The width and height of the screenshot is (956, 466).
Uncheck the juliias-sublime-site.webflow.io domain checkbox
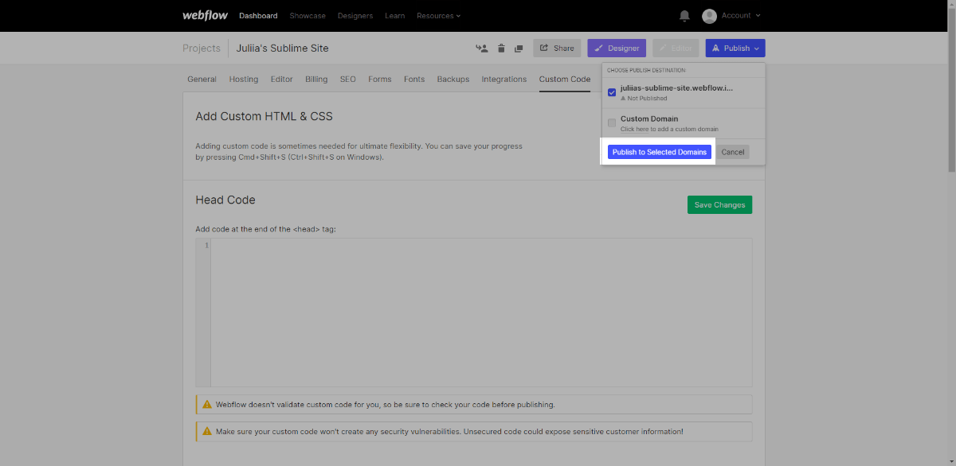(612, 93)
